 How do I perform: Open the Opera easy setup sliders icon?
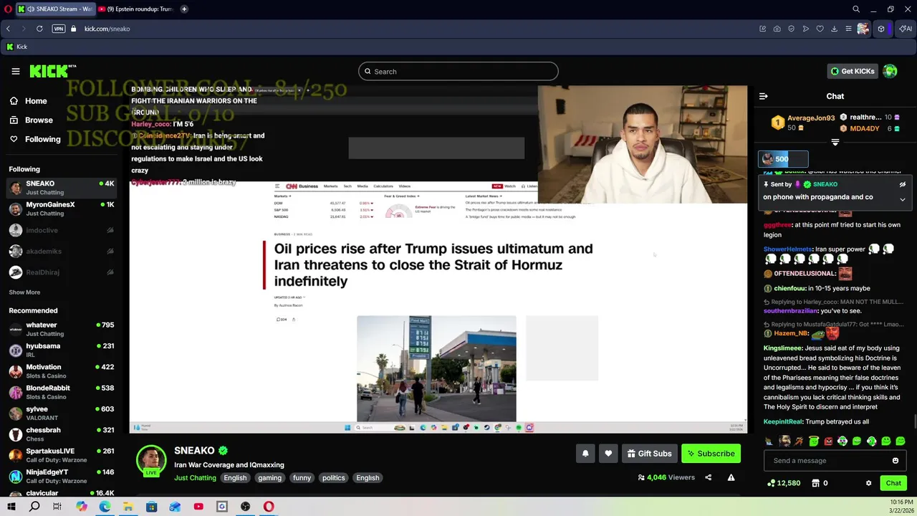tap(848, 29)
